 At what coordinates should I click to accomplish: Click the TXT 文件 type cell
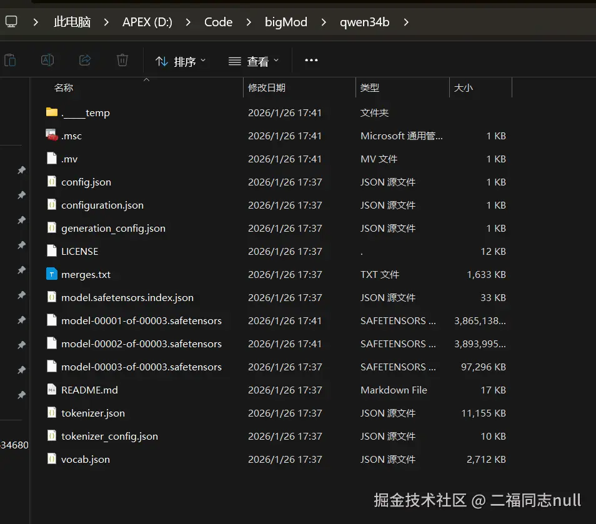[x=380, y=274]
